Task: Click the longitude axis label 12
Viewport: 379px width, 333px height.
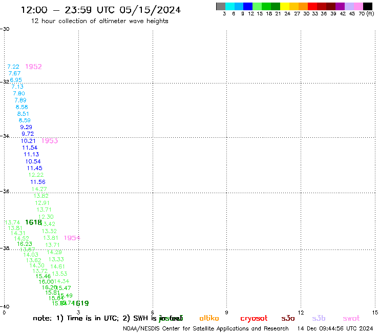Action: (301, 313)
